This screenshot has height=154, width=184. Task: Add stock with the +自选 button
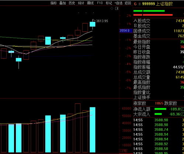click(x=118, y=3)
